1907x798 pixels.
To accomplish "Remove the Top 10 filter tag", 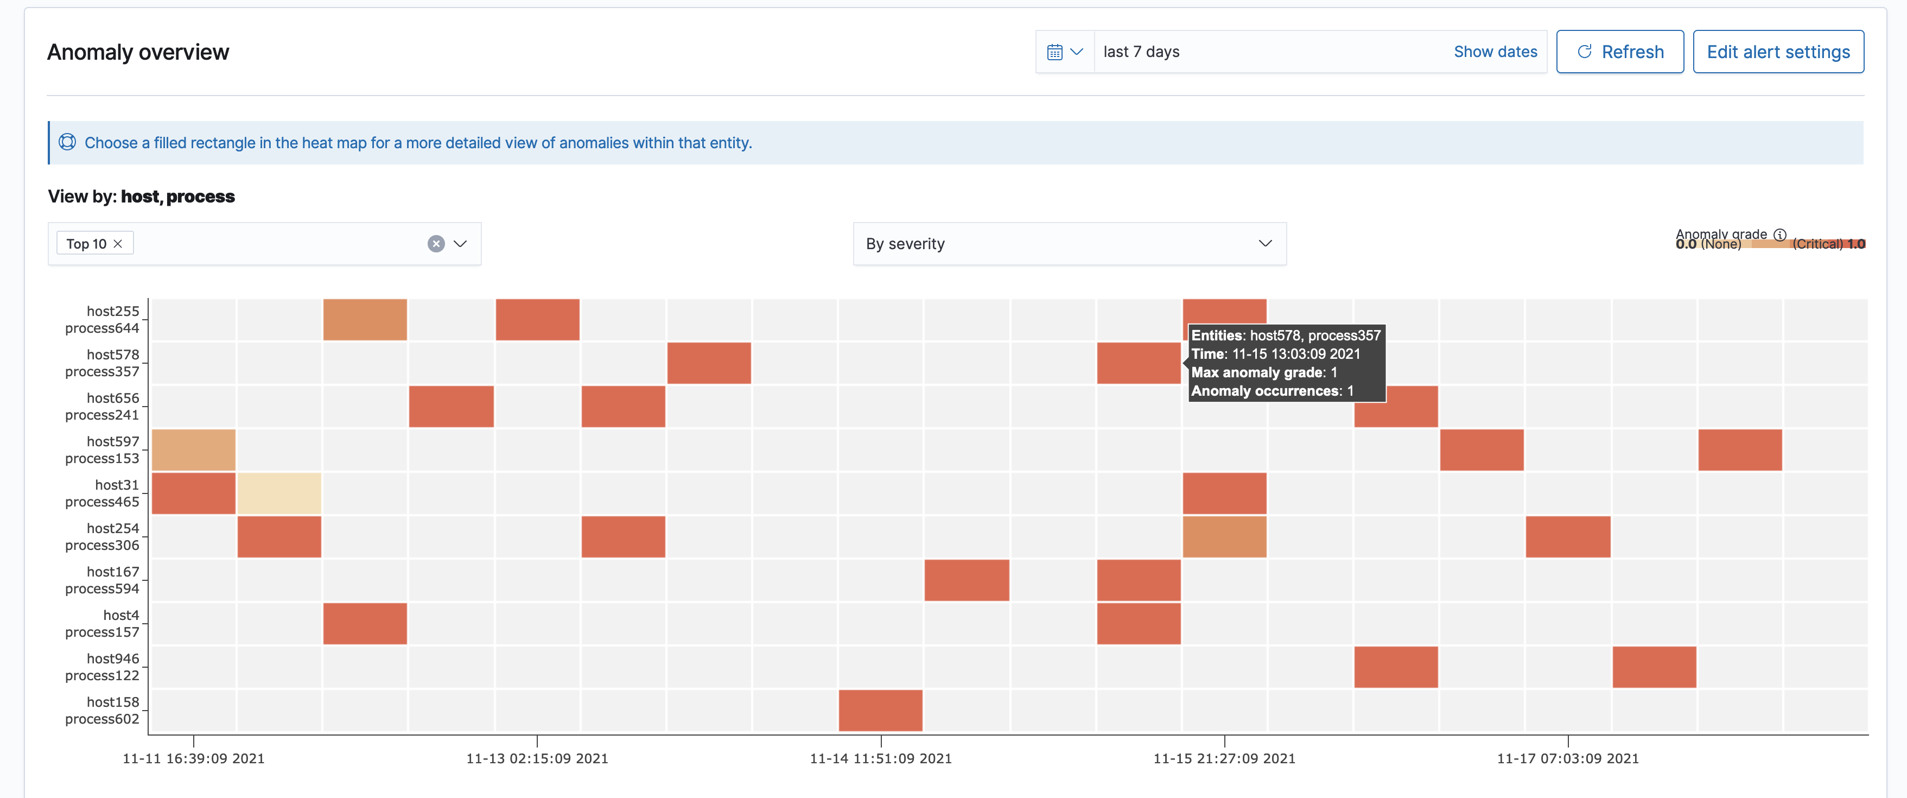I will [118, 244].
